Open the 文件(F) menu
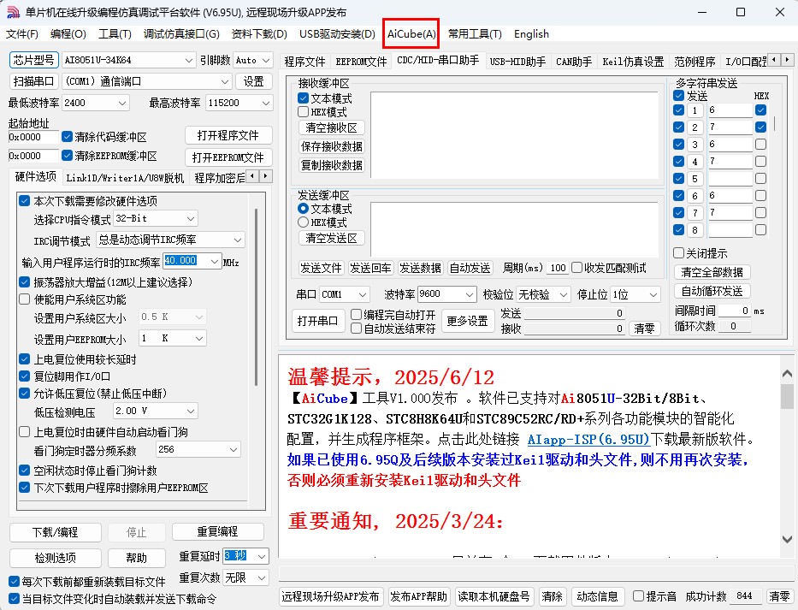Image resolution: width=798 pixels, height=610 pixels. tap(22, 34)
